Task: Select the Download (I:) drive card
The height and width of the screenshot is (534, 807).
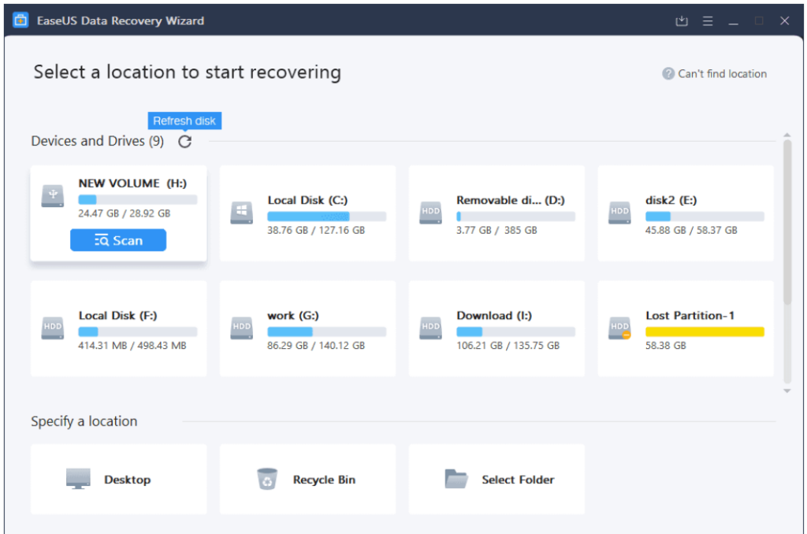Action: tap(496, 328)
